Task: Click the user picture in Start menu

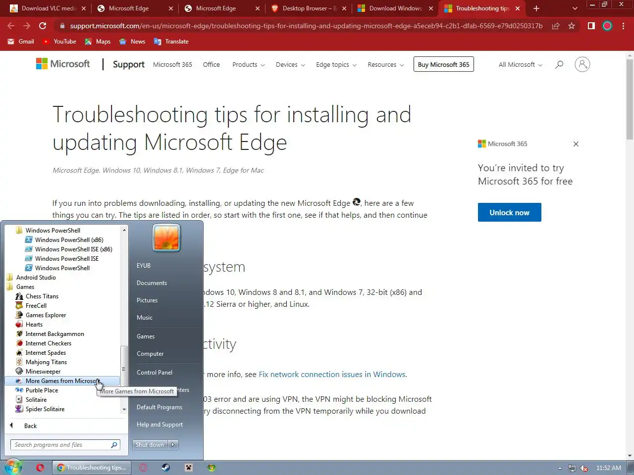Action: (166, 237)
